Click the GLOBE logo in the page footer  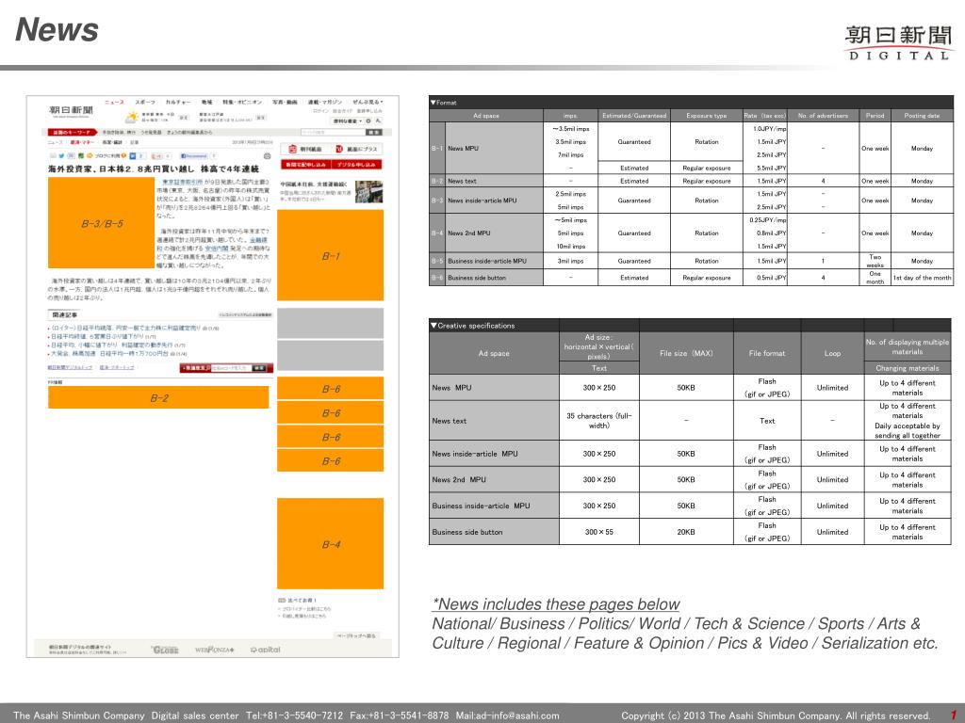click(165, 650)
